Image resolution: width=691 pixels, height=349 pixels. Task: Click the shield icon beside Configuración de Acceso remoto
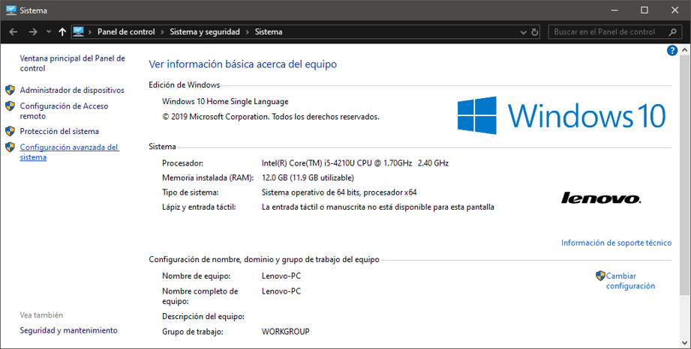tap(10, 106)
